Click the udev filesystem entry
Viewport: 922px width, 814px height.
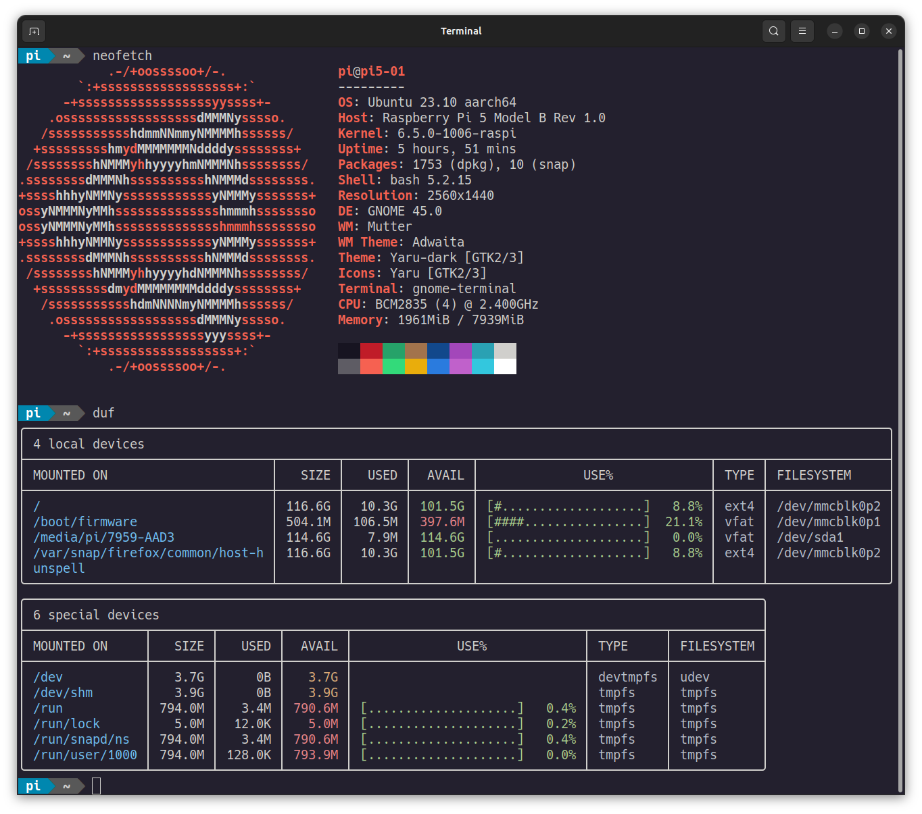pyautogui.click(x=695, y=677)
